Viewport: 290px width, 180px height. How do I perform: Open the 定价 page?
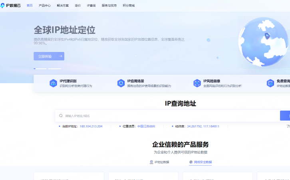click(78, 6)
